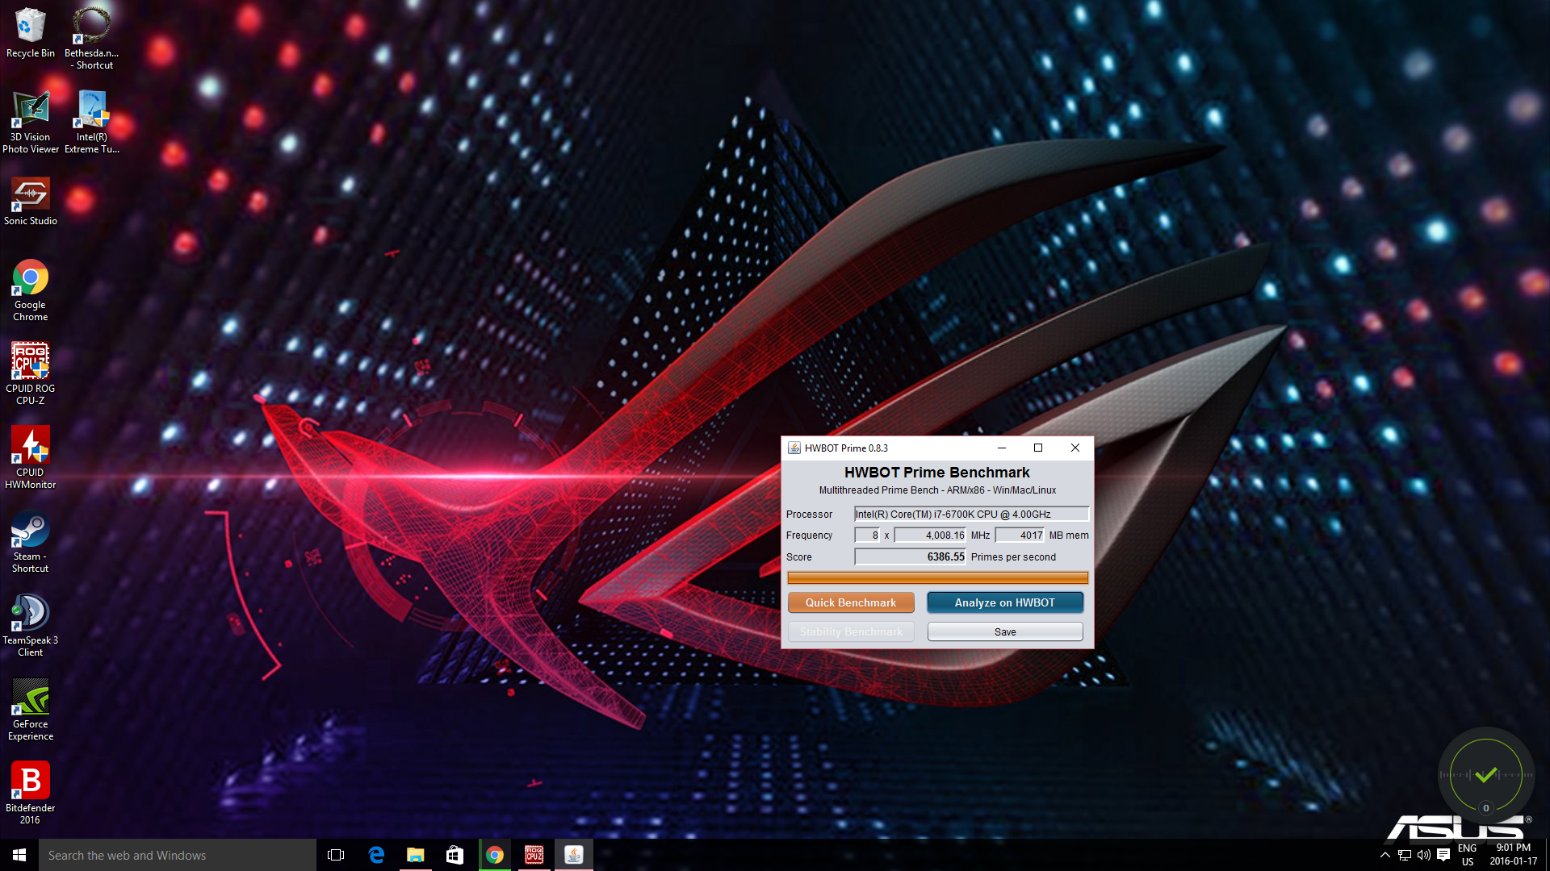Select HWBOT Prime Java taskbar icon
Image resolution: width=1550 pixels, height=871 pixels.
point(574,855)
